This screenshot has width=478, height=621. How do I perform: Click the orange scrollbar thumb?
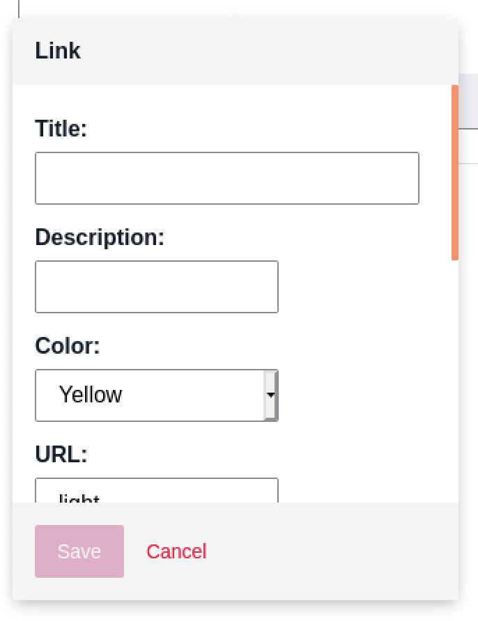455,173
